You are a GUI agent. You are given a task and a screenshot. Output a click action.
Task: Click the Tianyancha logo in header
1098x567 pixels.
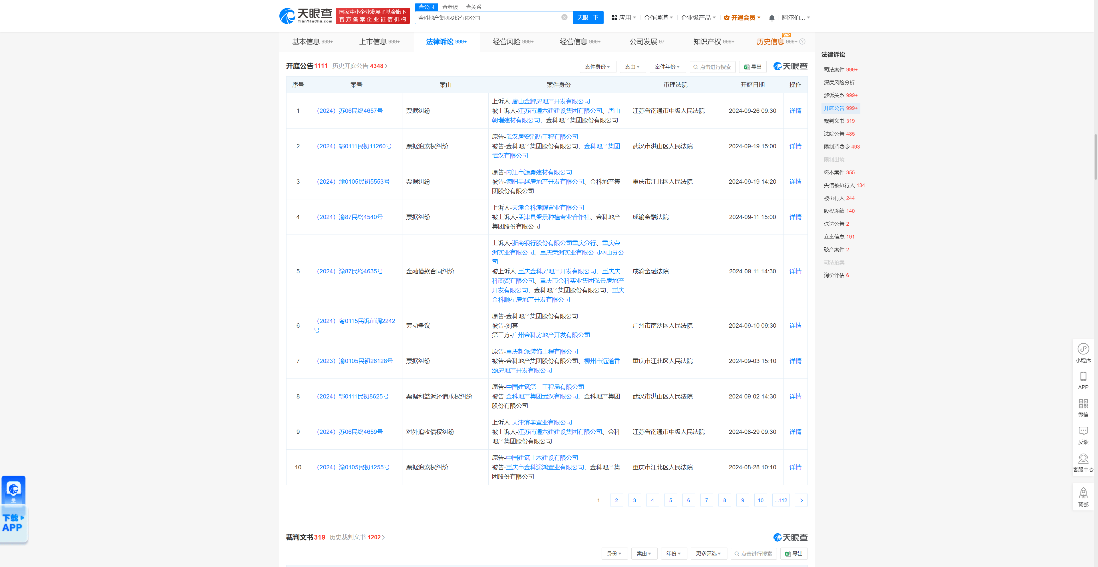tap(306, 16)
